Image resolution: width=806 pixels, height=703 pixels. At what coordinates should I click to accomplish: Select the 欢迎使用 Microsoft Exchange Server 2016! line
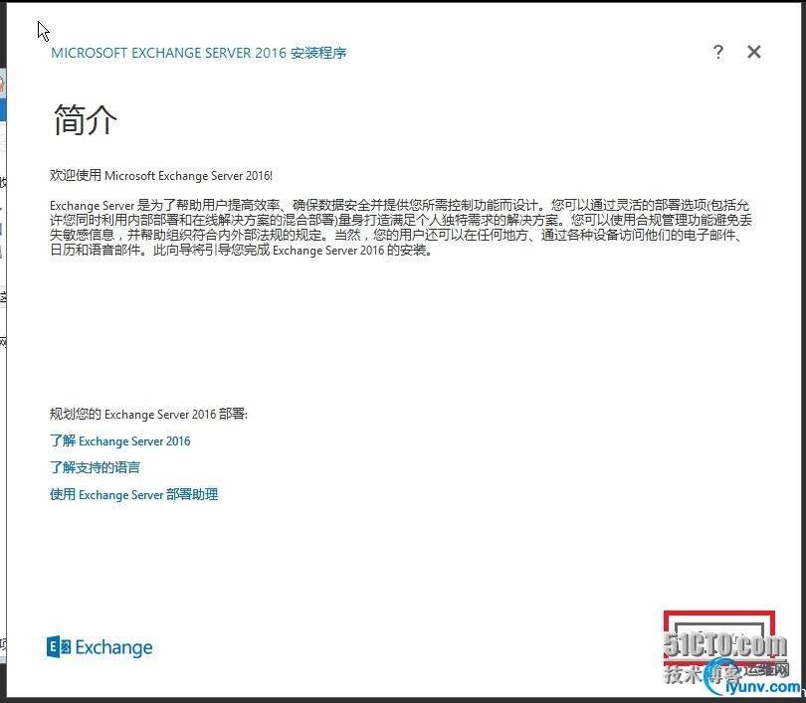[x=161, y=176]
